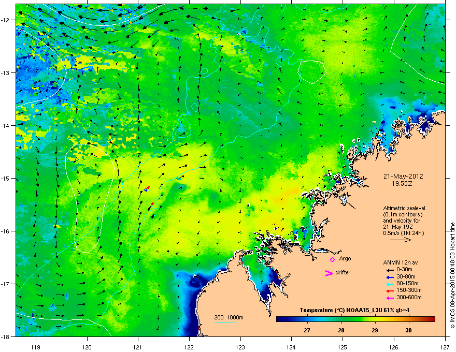Click the temperature colorbar title text
The image size is (456, 352).
pyautogui.click(x=354, y=310)
